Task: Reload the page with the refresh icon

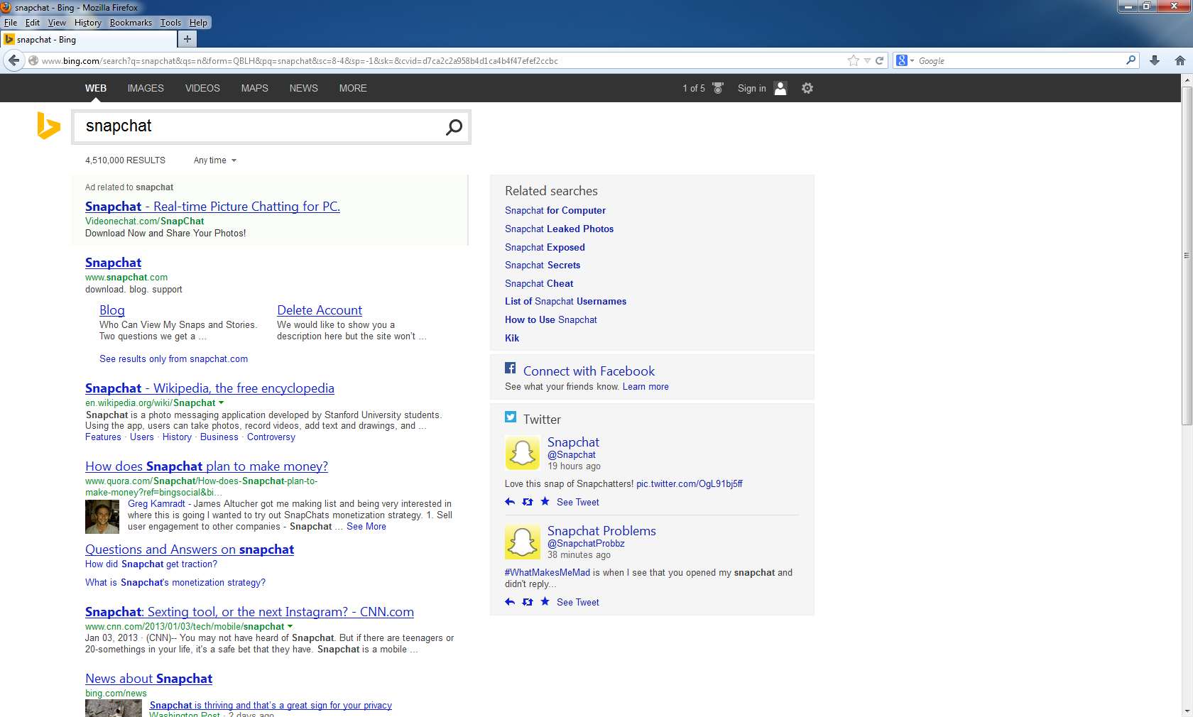Action: pos(879,60)
